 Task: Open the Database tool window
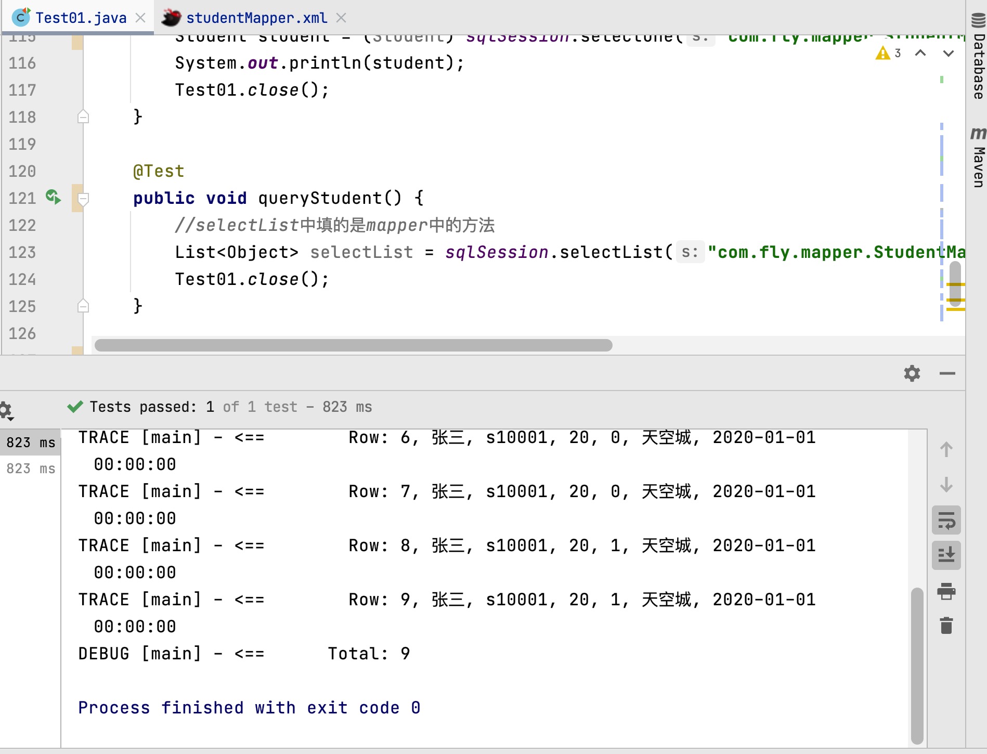[978, 56]
